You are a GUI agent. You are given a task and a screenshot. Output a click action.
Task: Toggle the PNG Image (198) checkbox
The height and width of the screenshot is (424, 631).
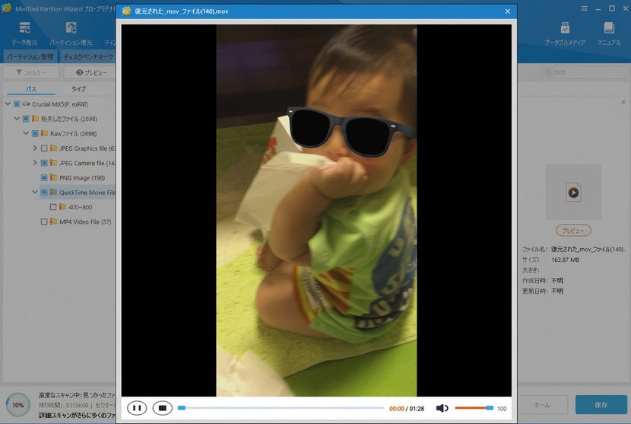[x=44, y=177]
